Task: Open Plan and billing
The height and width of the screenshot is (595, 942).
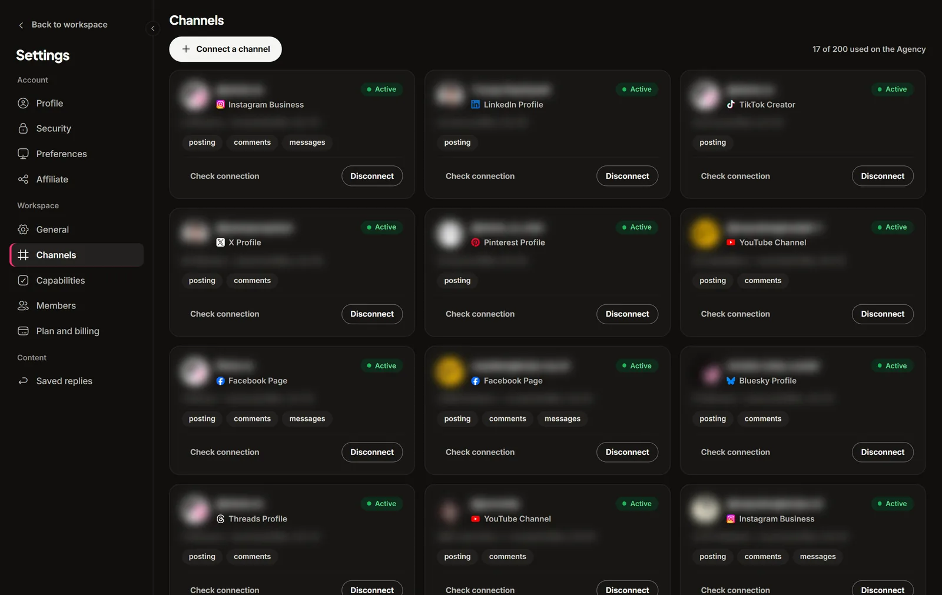Action: (77, 331)
